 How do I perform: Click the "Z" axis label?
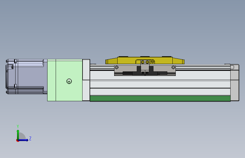click(30, 138)
